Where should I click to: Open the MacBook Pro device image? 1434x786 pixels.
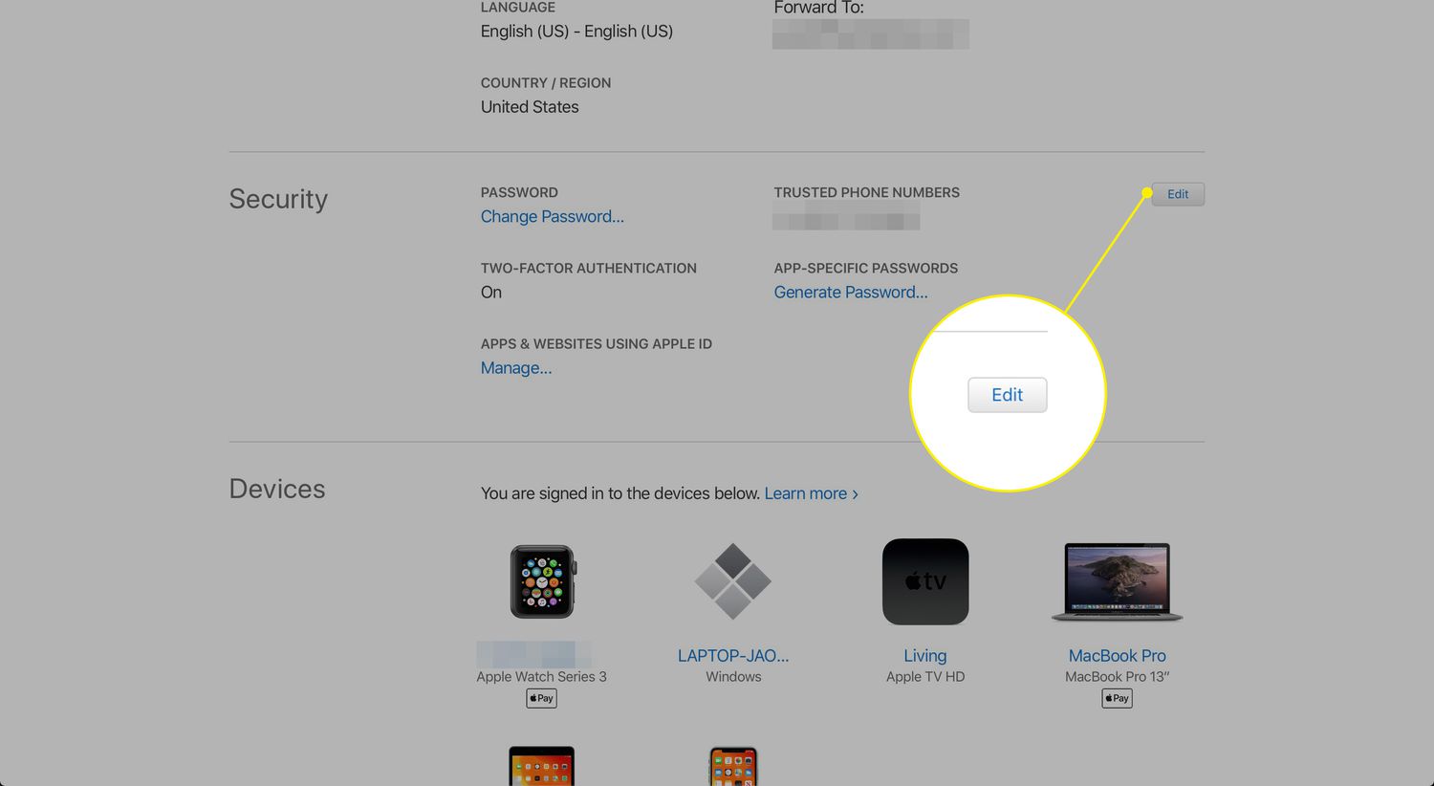click(1117, 581)
